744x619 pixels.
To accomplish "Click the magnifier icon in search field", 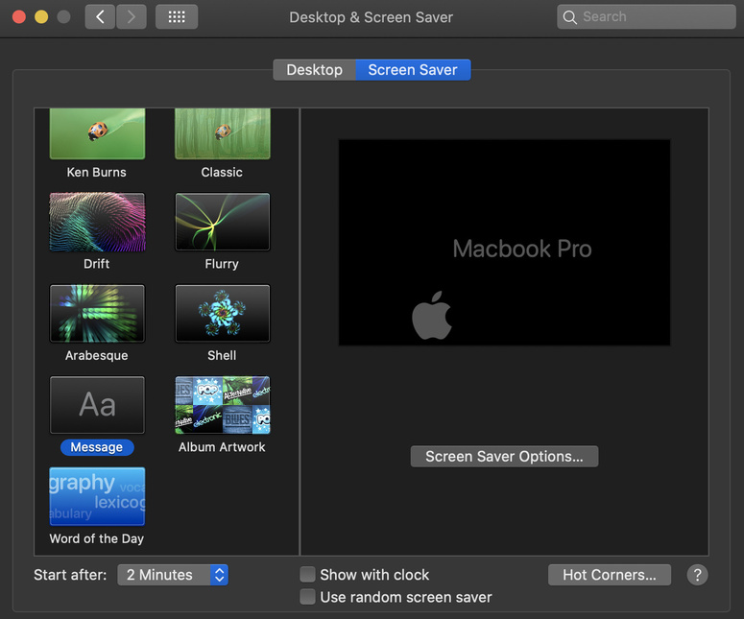I will (x=569, y=17).
